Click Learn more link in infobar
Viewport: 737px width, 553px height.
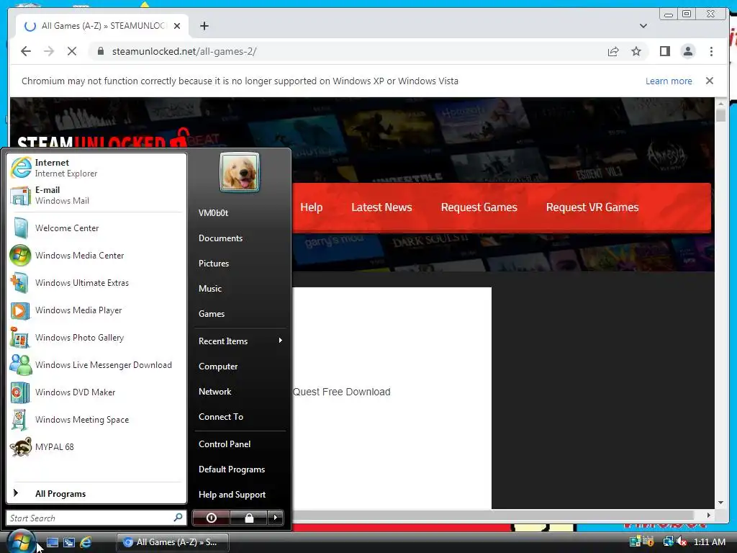tap(669, 81)
